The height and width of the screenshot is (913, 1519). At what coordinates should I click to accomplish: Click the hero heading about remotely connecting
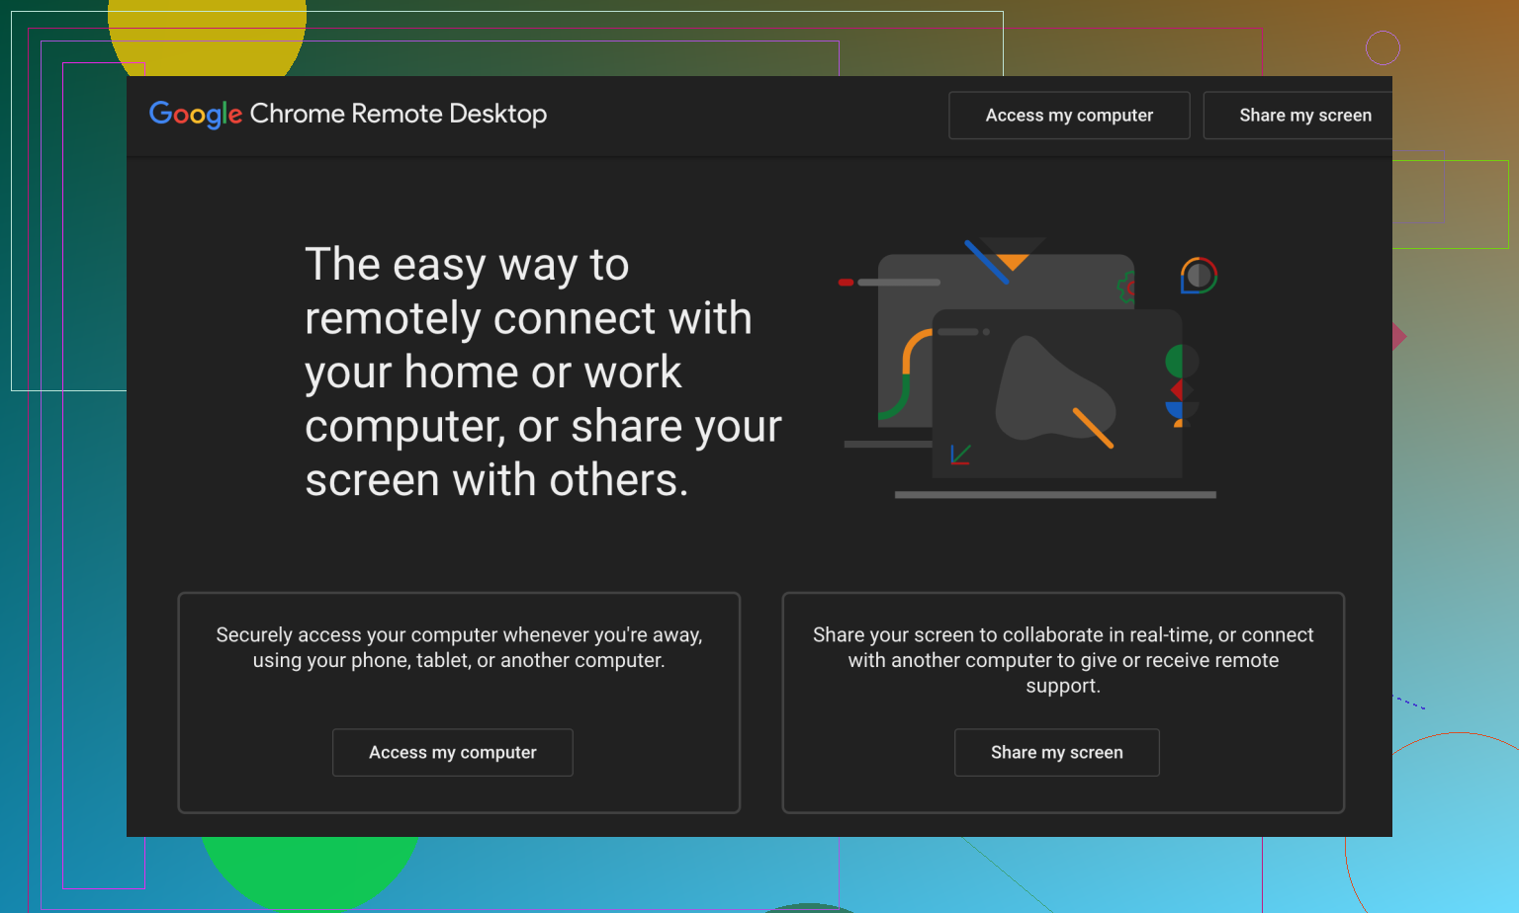click(542, 373)
